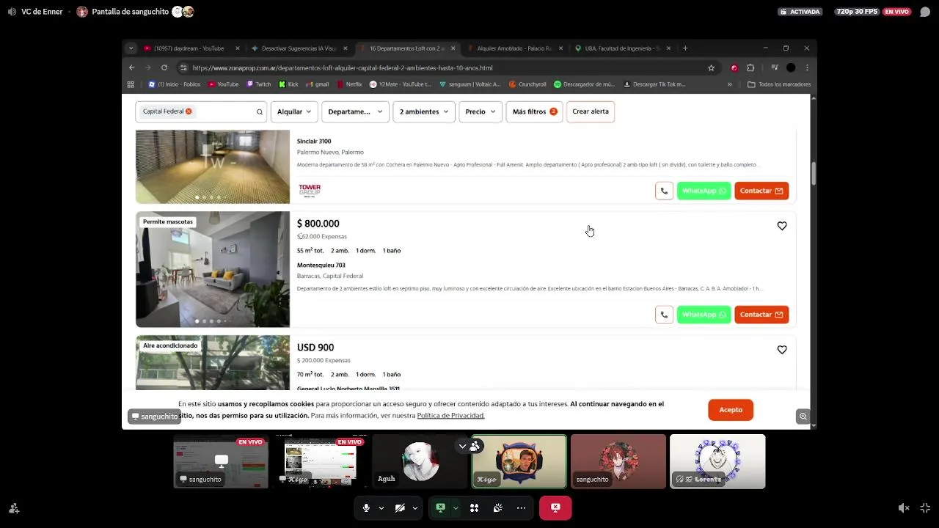The image size is (939, 528).
Task: Open the activities apps icon
Action: pos(474,507)
